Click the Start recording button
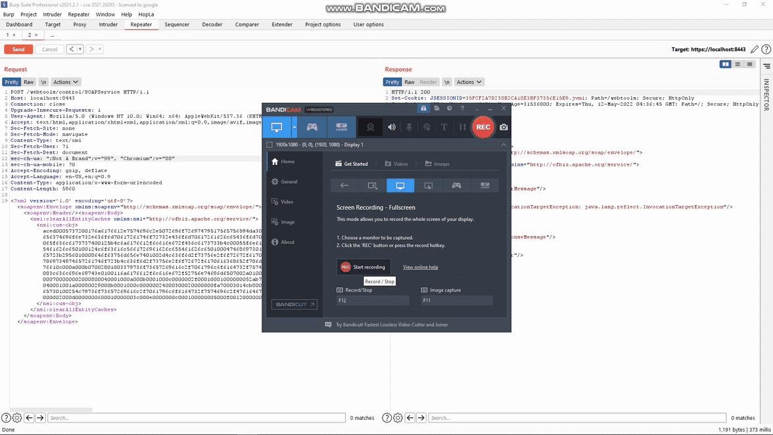773x435 pixels. coord(363,267)
